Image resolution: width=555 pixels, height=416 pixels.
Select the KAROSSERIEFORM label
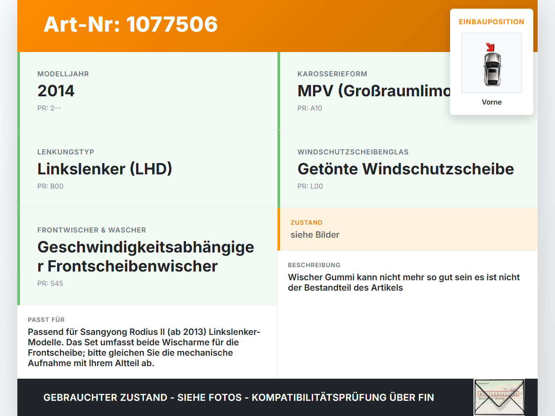333,74
